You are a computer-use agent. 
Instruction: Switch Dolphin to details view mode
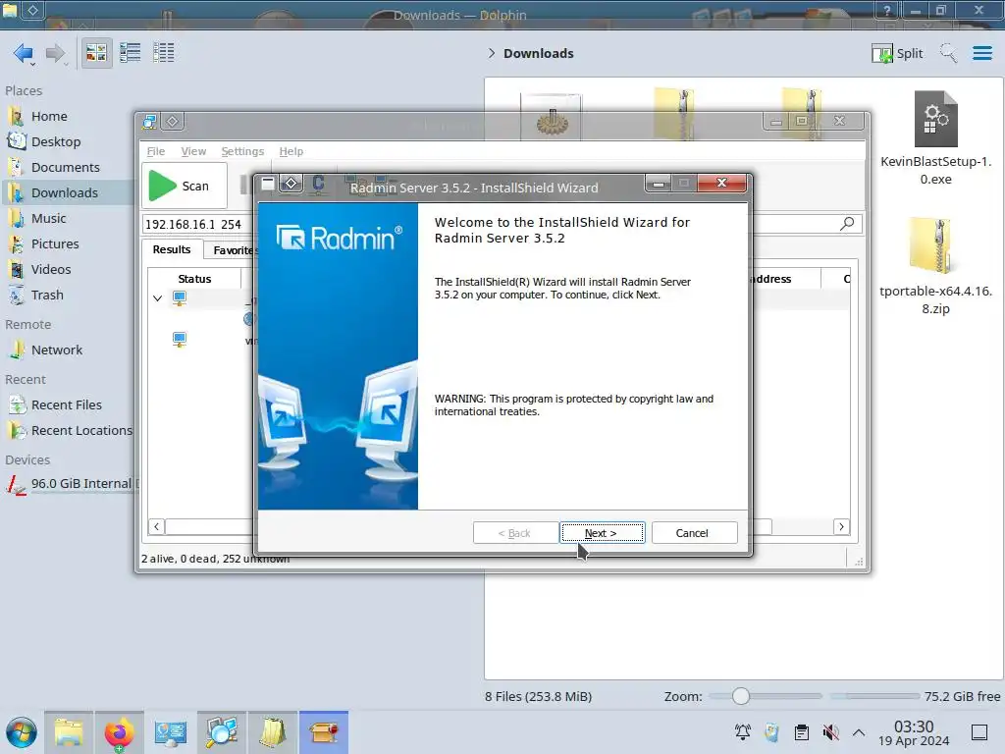pyautogui.click(x=164, y=53)
